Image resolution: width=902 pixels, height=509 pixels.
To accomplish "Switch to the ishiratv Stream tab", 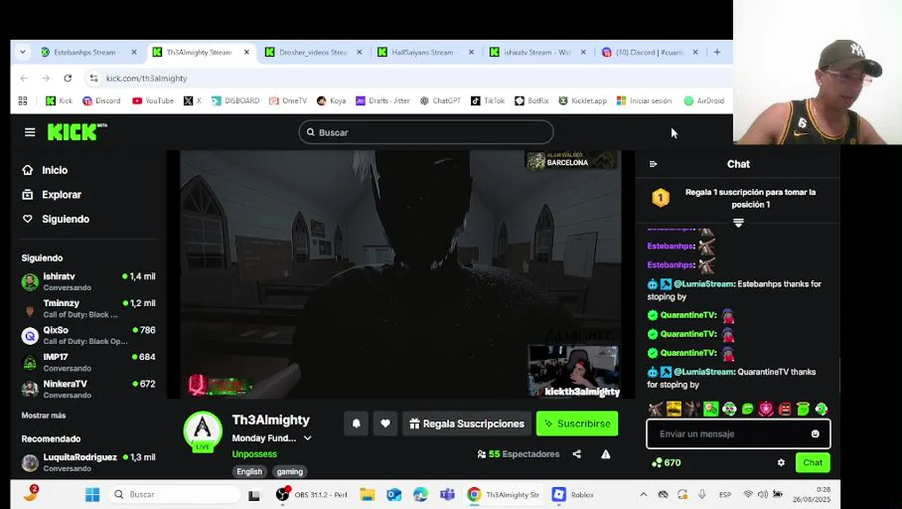I will pyautogui.click(x=537, y=52).
